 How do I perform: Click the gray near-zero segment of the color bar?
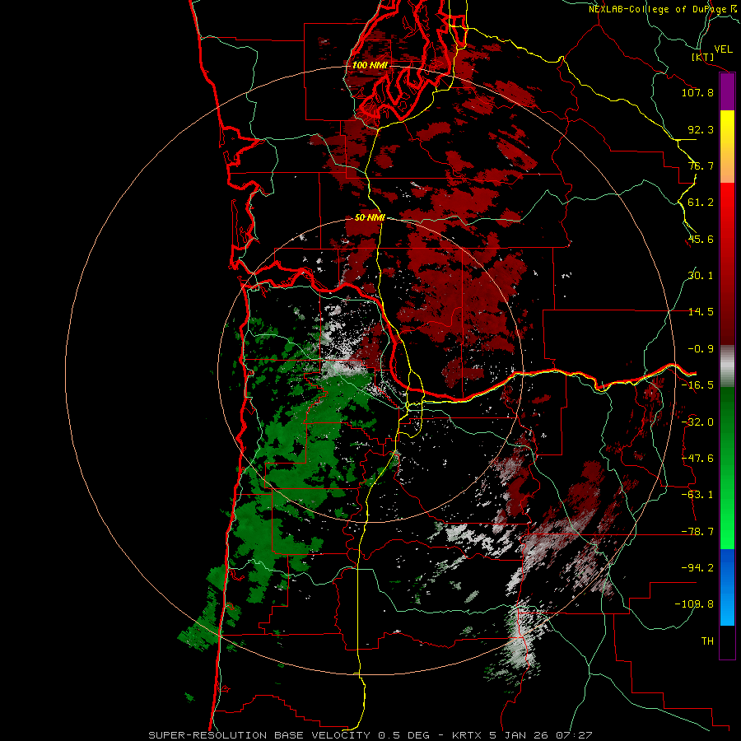point(727,366)
